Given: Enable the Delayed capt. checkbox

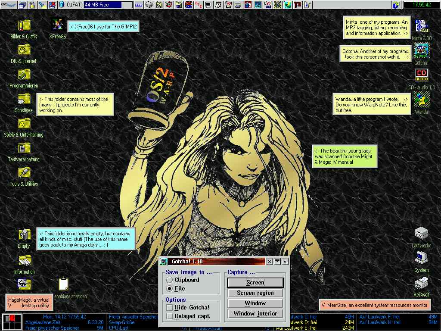Looking at the screenshot, I should click(189, 316).
